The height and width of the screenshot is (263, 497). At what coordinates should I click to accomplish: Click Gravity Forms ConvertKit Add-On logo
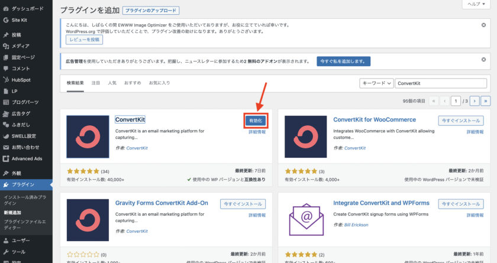(88, 220)
